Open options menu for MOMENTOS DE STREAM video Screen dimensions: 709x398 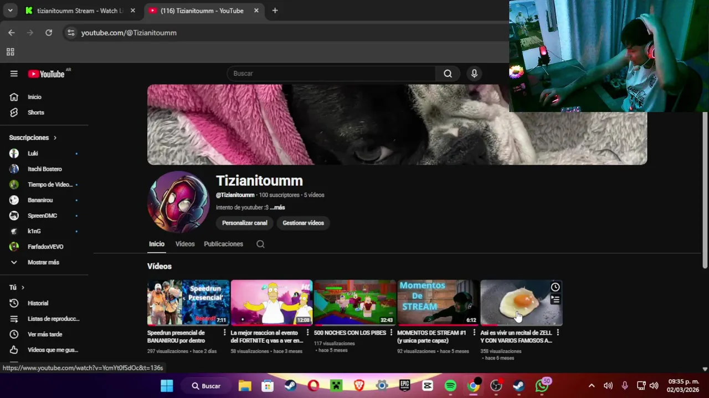(x=474, y=332)
